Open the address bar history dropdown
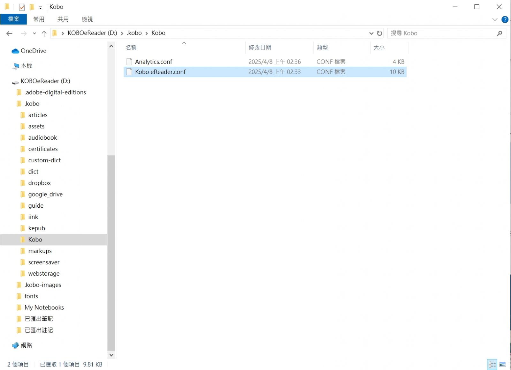This screenshot has height=370, width=511. [371, 33]
